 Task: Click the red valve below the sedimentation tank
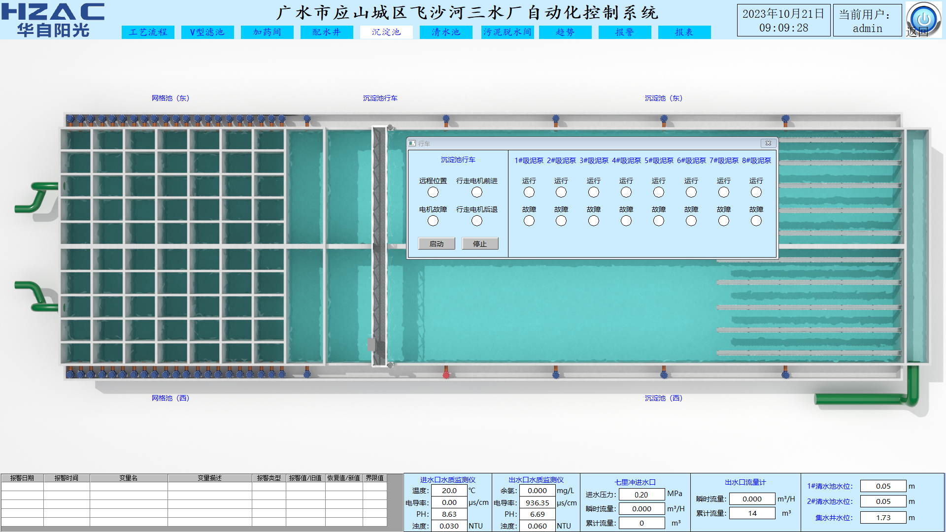coord(446,375)
